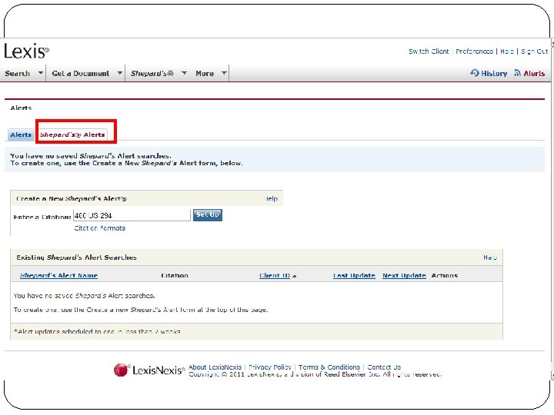The height and width of the screenshot is (415, 554).
Task: Switch to the Alerts tab
Action: click(x=21, y=134)
